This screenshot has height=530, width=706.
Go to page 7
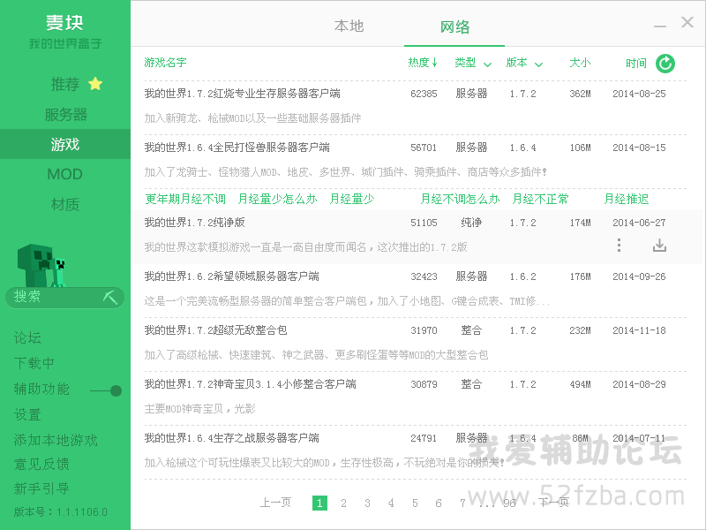(x=462, y=503)
